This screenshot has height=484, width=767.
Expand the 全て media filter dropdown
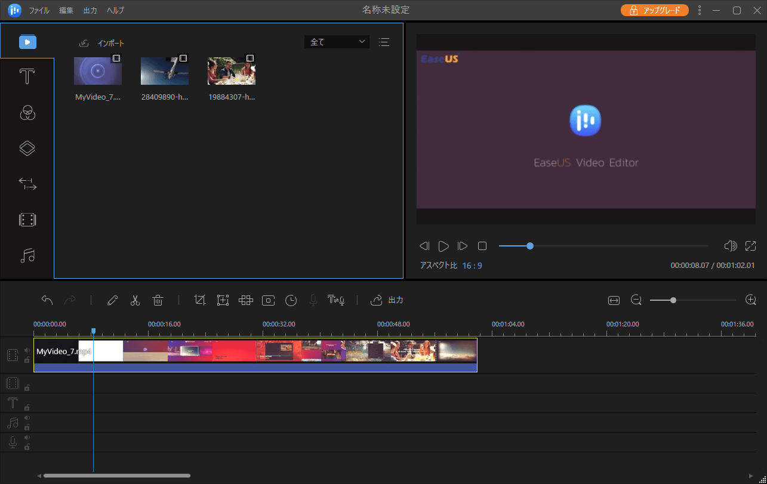[337, 42]
